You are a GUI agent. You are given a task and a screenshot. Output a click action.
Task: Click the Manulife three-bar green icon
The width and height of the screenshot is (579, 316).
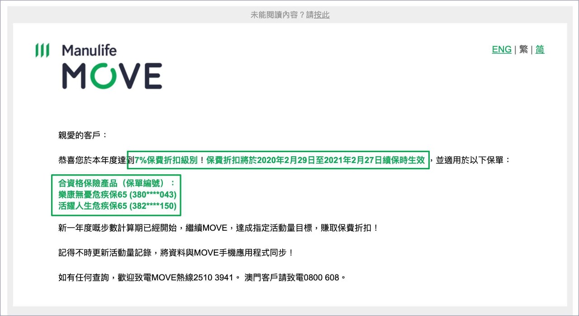click(42, 50)
